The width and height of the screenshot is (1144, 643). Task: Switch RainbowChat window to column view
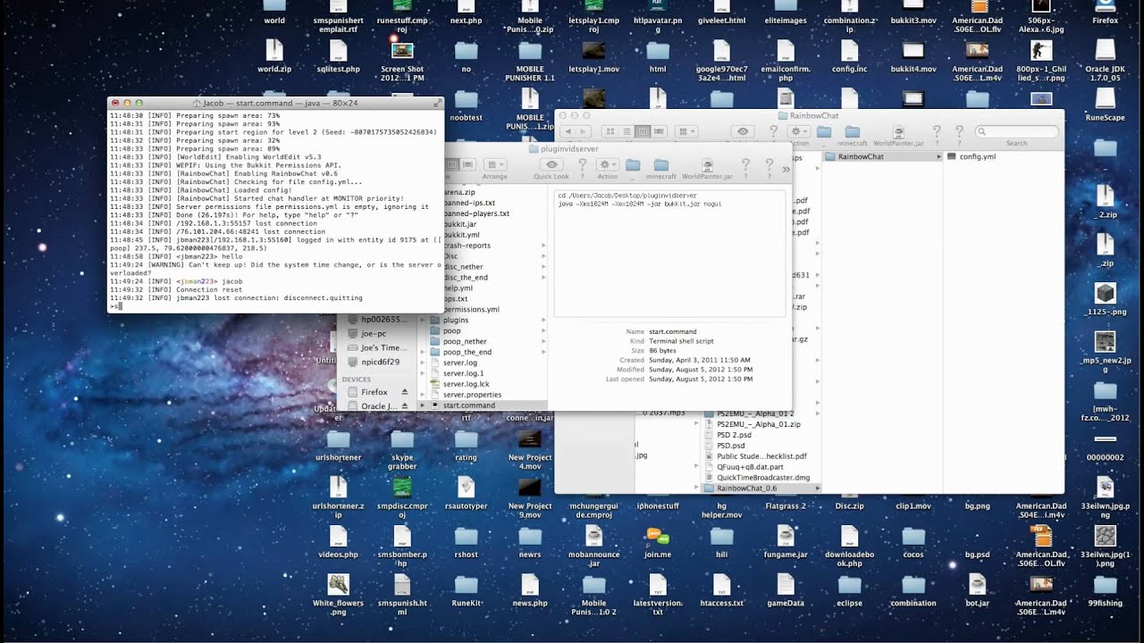[642, 131]
